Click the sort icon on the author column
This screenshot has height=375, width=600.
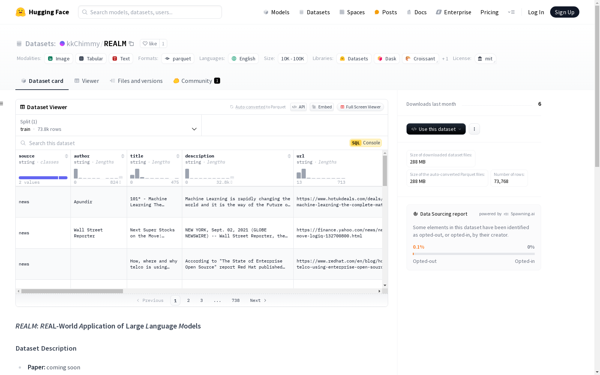[123, 156]
